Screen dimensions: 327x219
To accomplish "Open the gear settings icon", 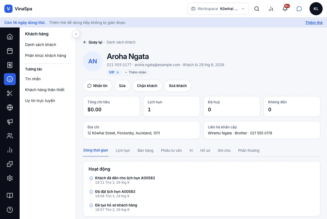I will tap(10, 178).
